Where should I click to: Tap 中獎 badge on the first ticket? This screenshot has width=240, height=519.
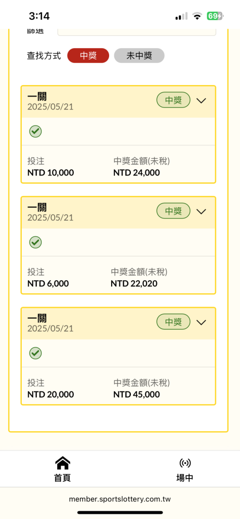(174, 100)
